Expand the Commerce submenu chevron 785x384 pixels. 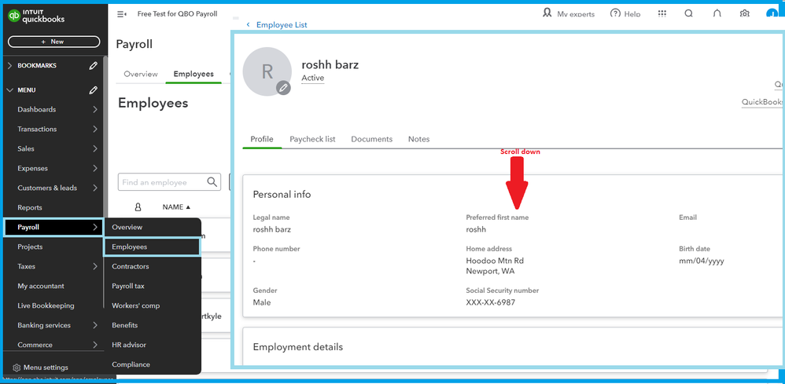click(94, 345)
